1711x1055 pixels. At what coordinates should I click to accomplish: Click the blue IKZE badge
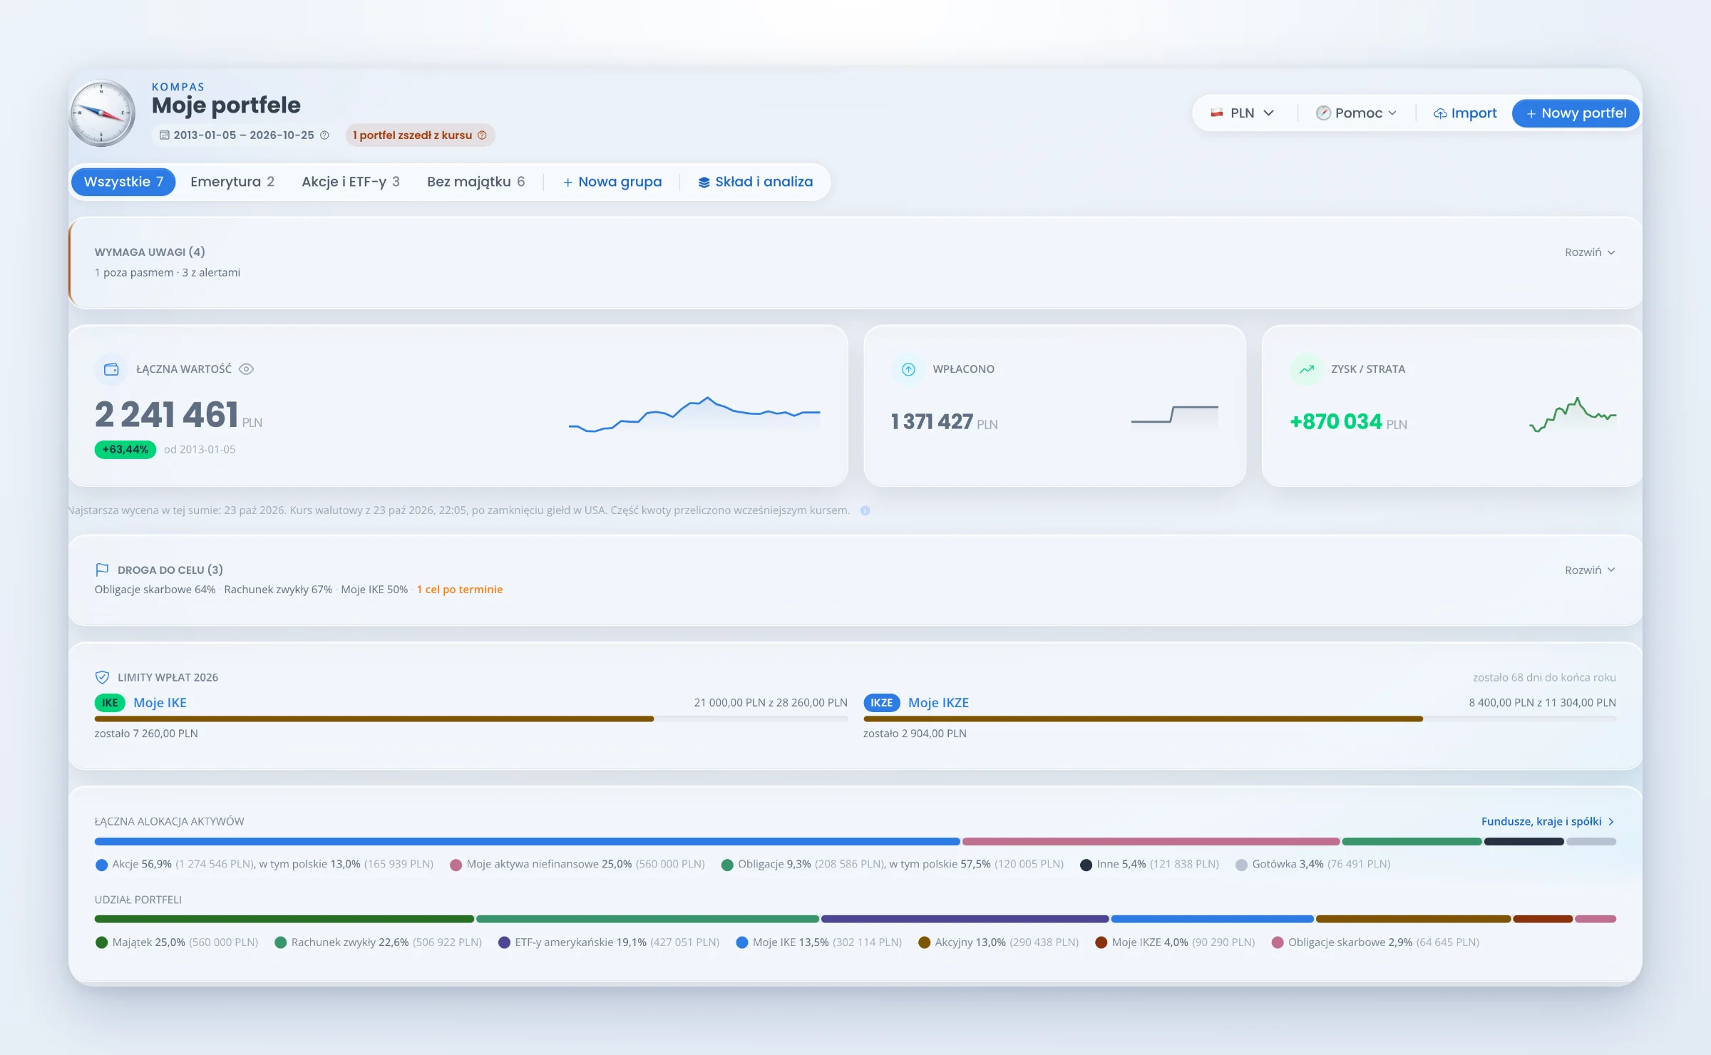[x=881, y=703]
